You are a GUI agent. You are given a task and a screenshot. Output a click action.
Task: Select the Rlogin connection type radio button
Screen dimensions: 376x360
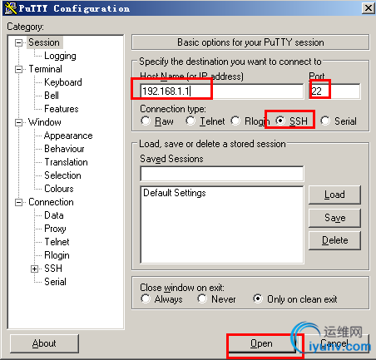235,121
